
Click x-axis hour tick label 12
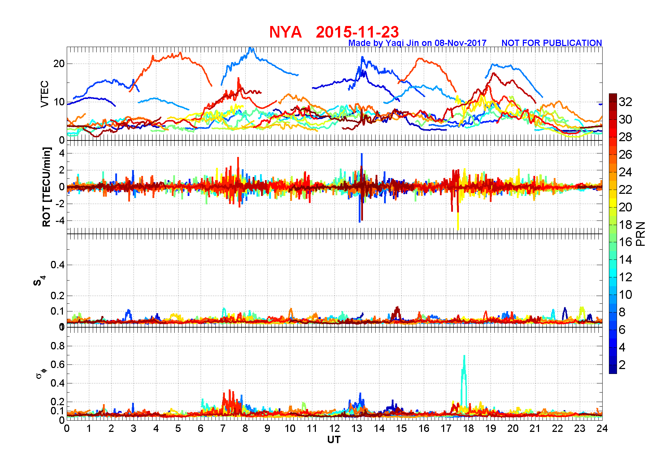click(334, 428)
